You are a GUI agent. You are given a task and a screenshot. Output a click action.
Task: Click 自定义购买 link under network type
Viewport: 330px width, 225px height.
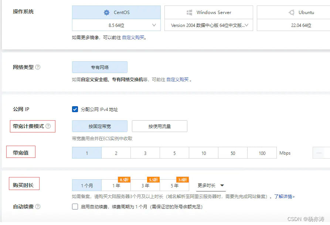[177, 80]
